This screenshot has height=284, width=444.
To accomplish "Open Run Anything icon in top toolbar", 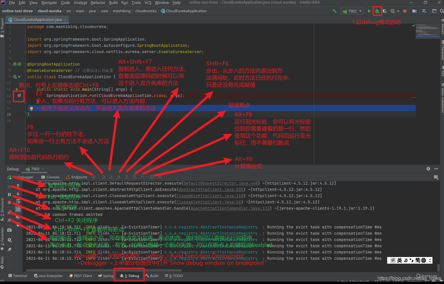I will click(434, 11).
